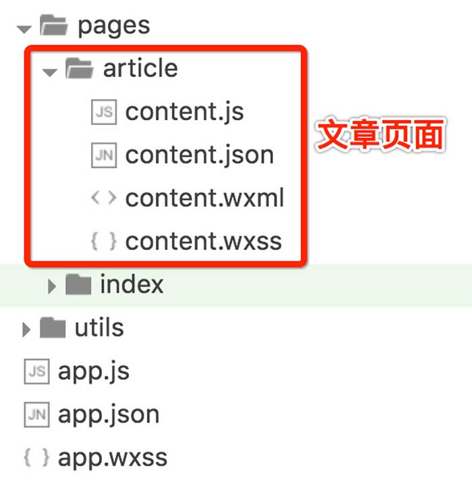This screenshot has width=472, height=482.
Task: Click the article folder icon
Action: coord(79,68)
